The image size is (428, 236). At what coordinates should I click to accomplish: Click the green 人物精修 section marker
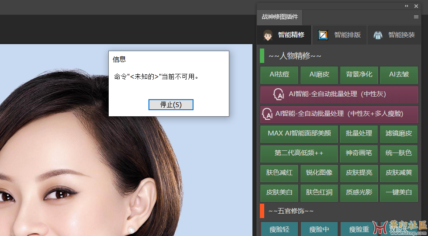[x=262, y=56]
